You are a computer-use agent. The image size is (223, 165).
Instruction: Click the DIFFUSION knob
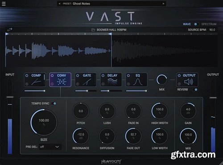107,136
